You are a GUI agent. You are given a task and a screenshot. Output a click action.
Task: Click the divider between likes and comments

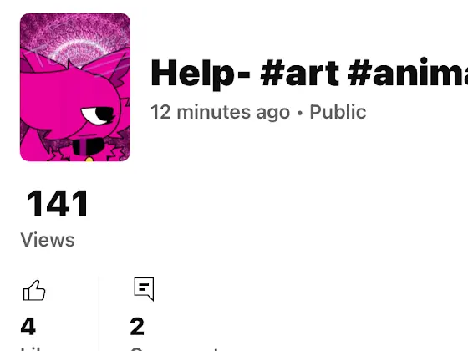click(99, 313)
